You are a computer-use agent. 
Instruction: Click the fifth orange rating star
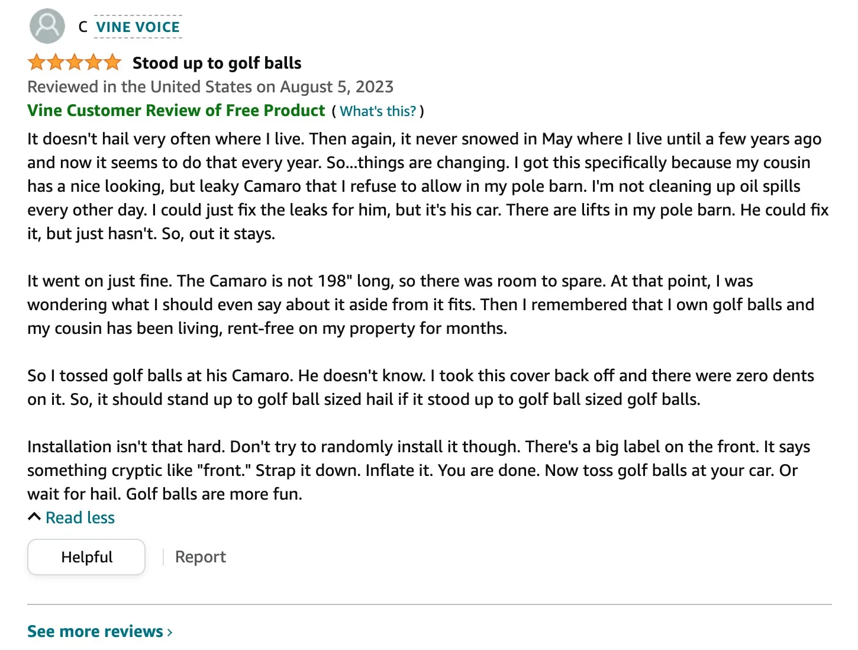[112, 62]
